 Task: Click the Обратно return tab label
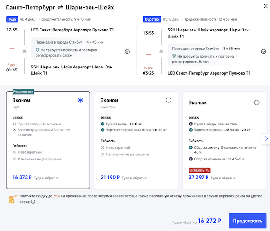(152, 19)
